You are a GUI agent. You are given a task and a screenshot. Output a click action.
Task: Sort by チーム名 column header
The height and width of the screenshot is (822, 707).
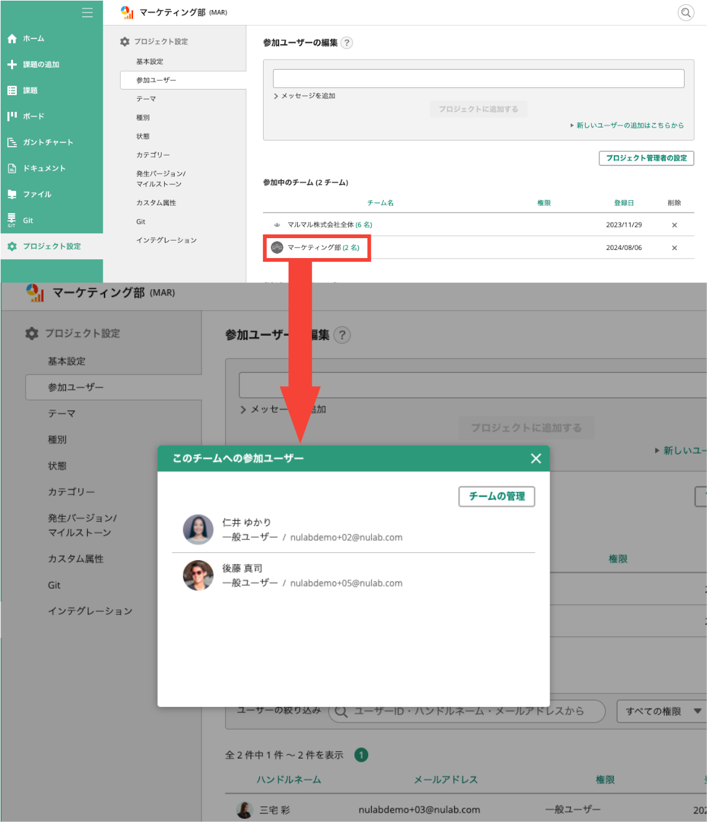(x=381, y=203)
